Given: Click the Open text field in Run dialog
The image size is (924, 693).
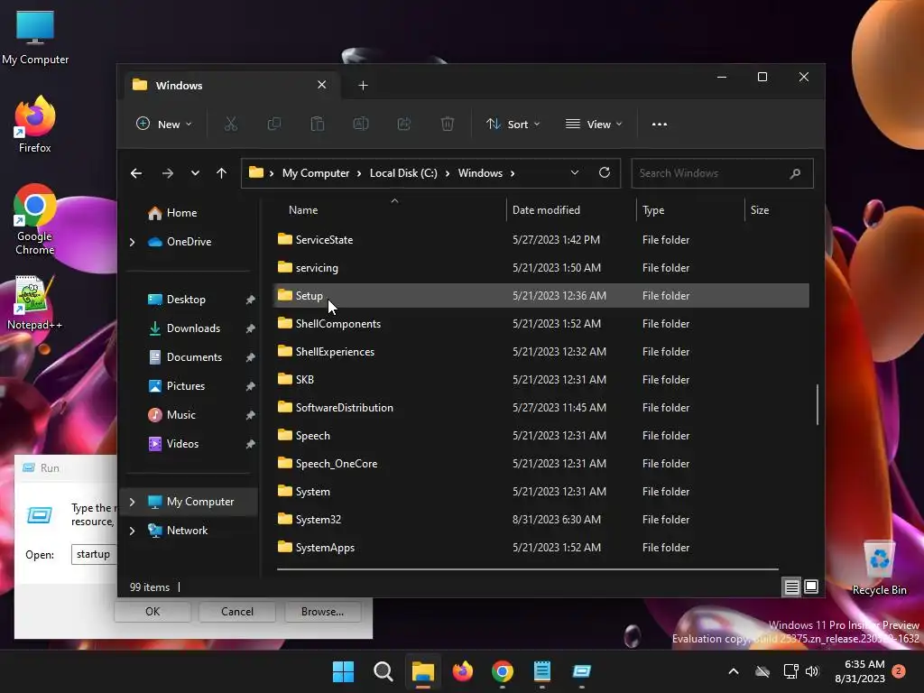Looking at the screenshot, I should 95,555.
